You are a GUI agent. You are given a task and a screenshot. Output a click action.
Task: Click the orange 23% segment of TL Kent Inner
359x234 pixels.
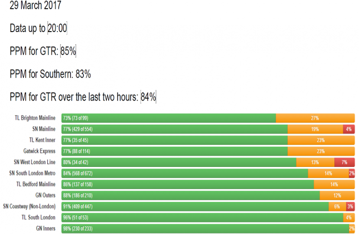point(321,140)
